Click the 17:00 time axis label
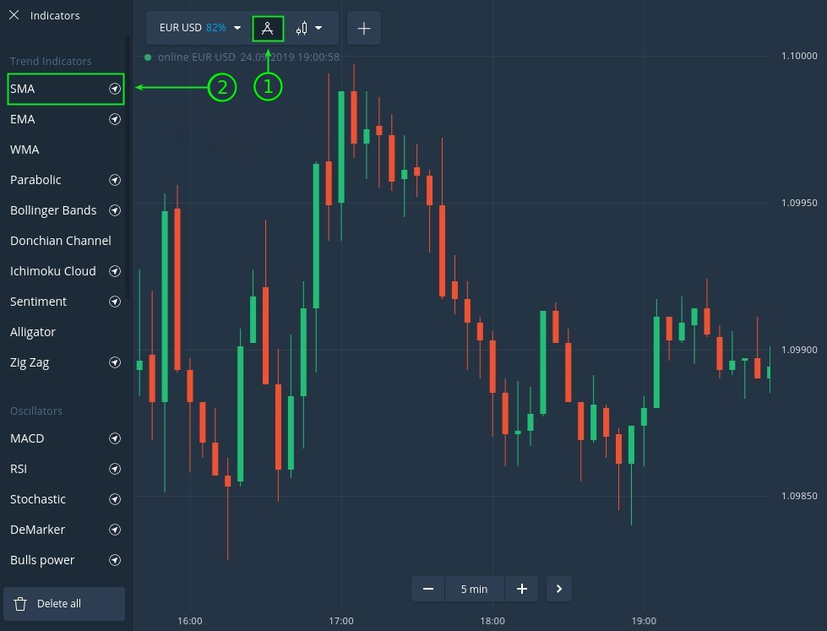 [x=341, y=621]
